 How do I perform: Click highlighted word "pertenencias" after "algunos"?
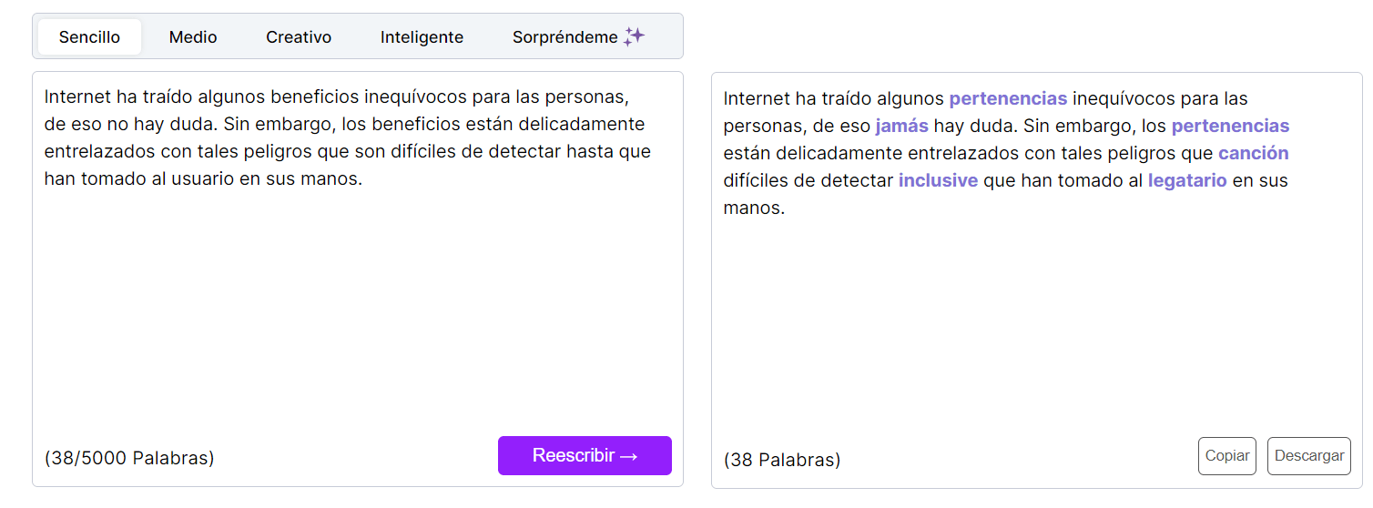[1008, 98]
